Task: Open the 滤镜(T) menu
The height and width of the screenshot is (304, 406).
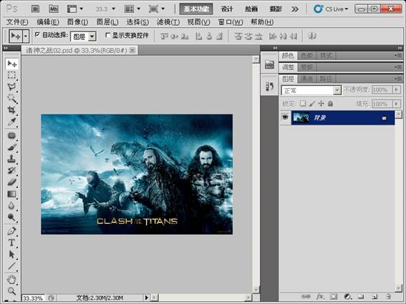Action: (168, 22)
